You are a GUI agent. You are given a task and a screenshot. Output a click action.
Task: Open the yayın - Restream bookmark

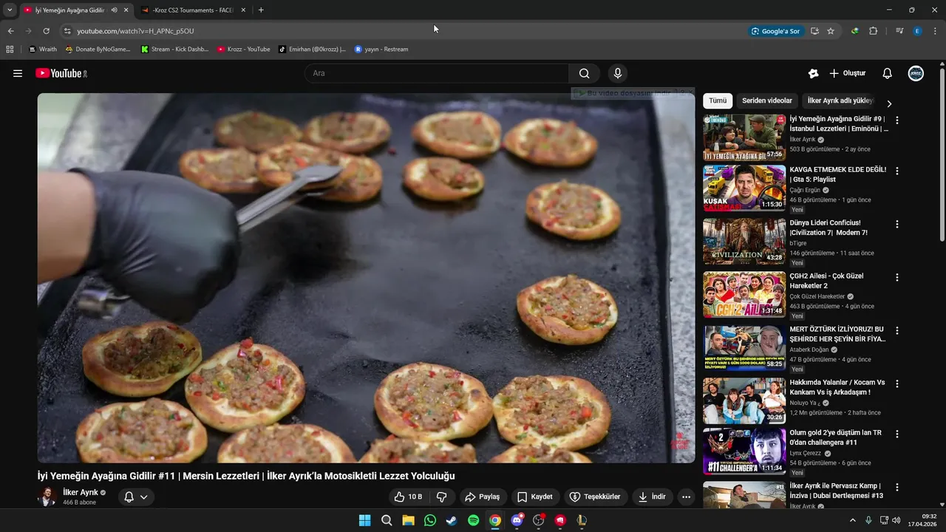381,50
